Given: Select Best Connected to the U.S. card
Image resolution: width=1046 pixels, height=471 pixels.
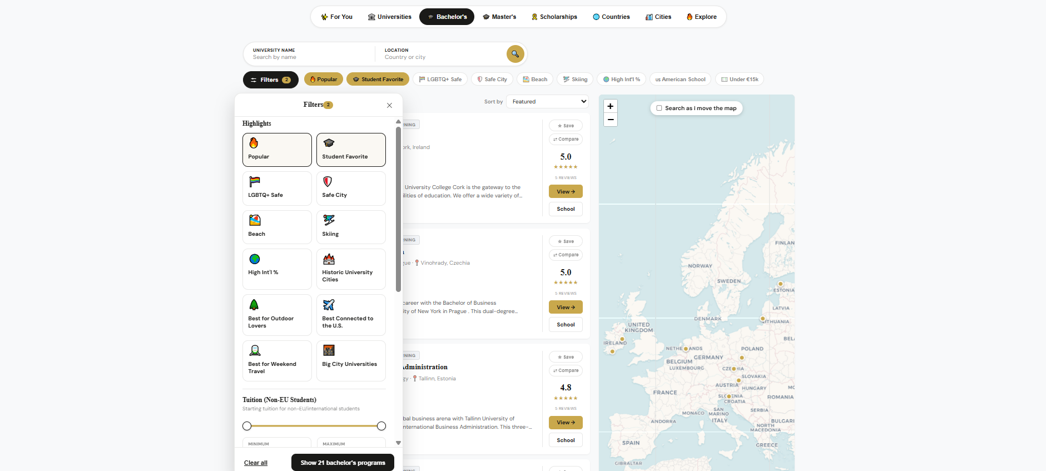Looking at the screenshot, I should (351, 315).
